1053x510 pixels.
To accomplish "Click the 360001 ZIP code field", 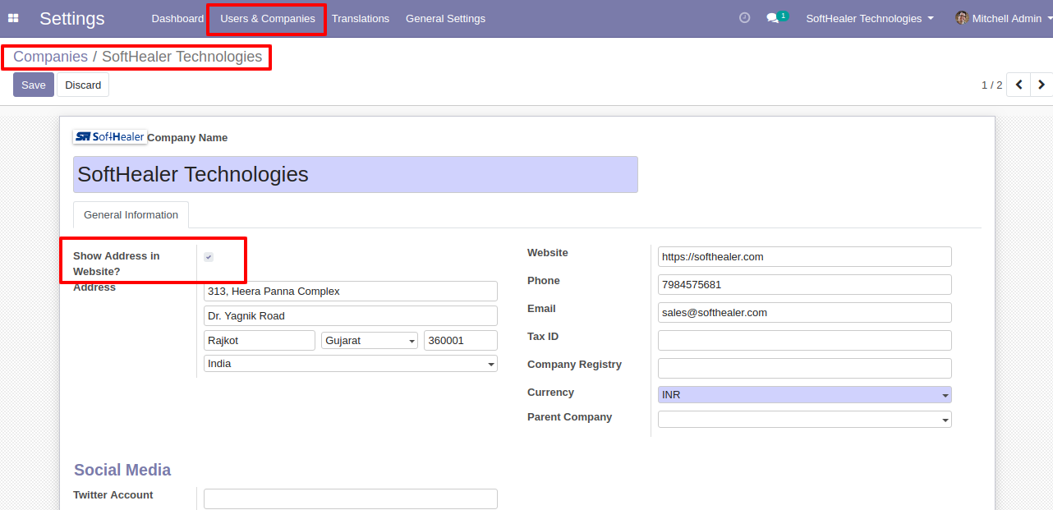I will click(461, 340).
